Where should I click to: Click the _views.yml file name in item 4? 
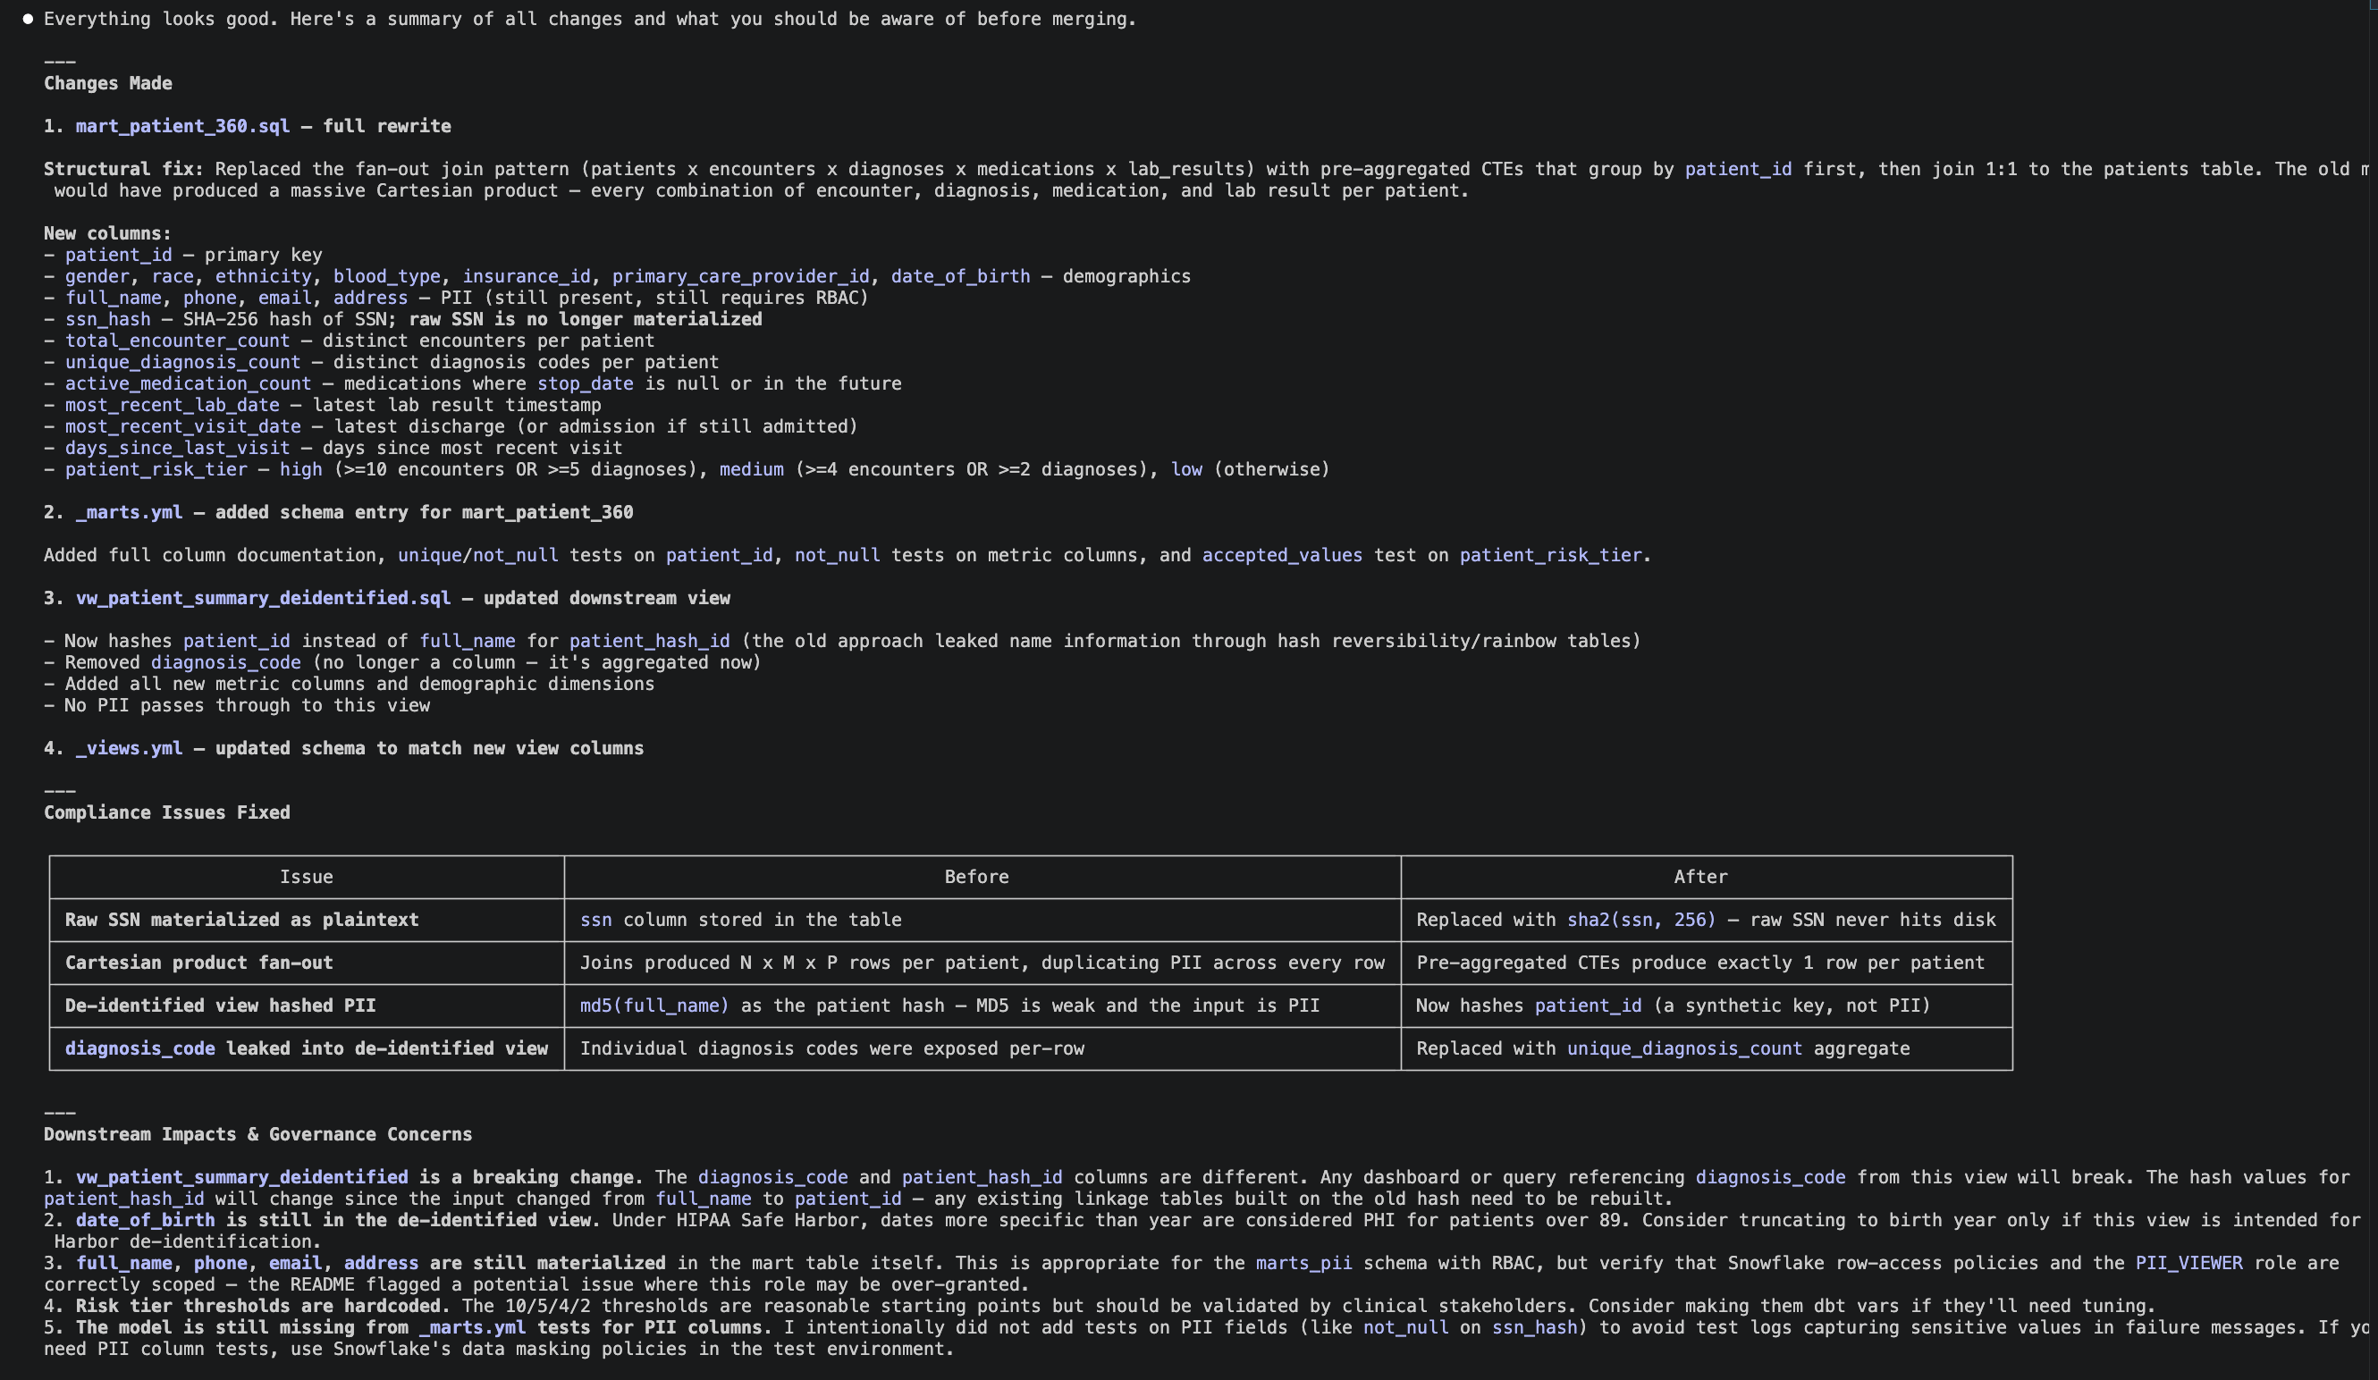(x=130, y=748)
